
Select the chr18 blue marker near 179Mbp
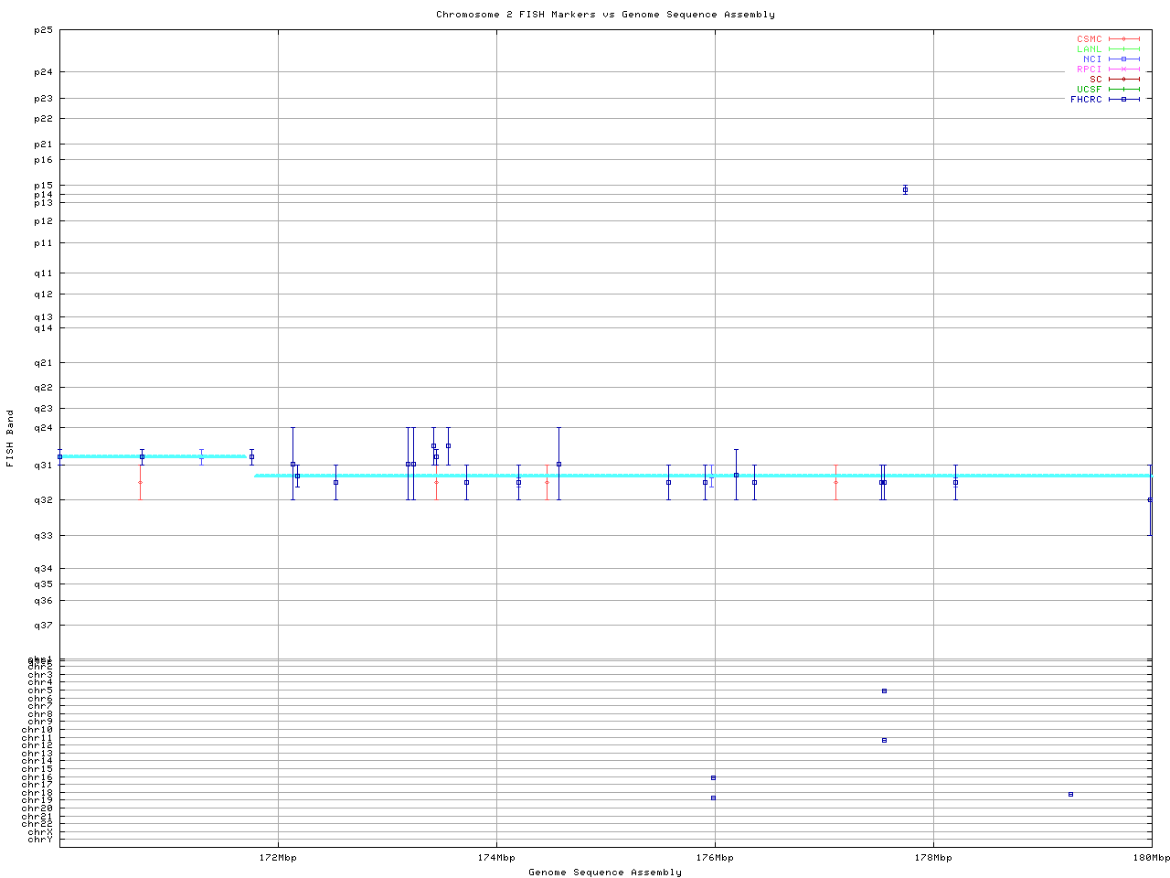coord(1070,794)
